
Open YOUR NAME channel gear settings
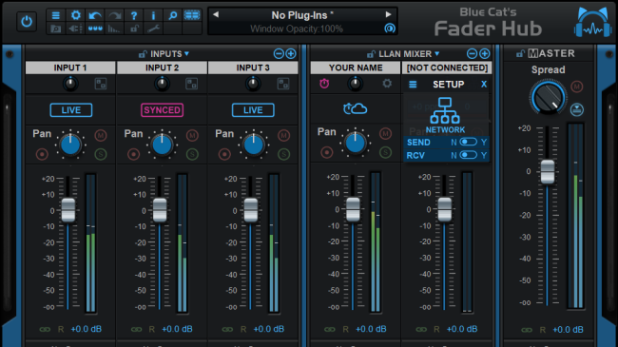387,84
